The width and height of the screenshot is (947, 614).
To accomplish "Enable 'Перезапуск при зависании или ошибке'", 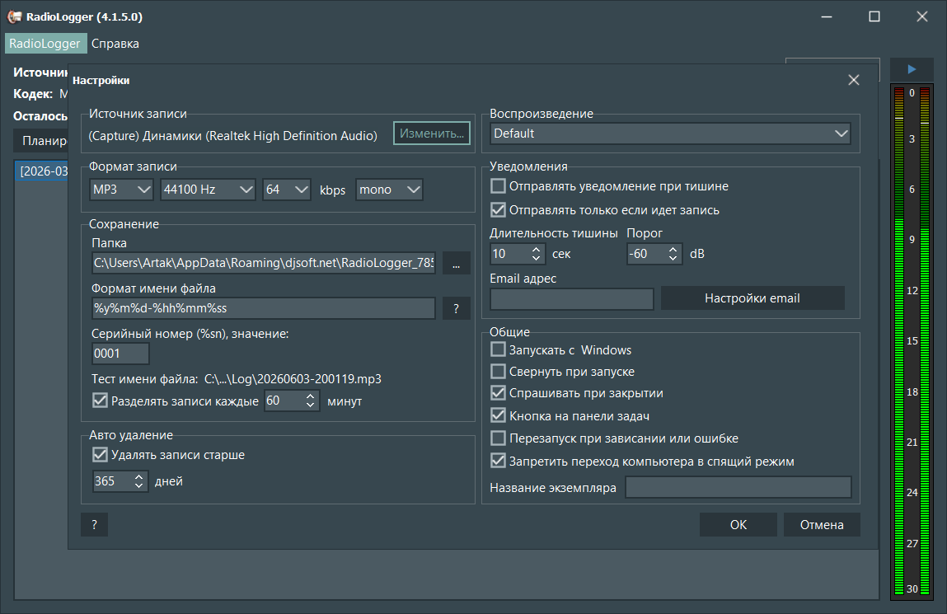I will tap(499, 438).
